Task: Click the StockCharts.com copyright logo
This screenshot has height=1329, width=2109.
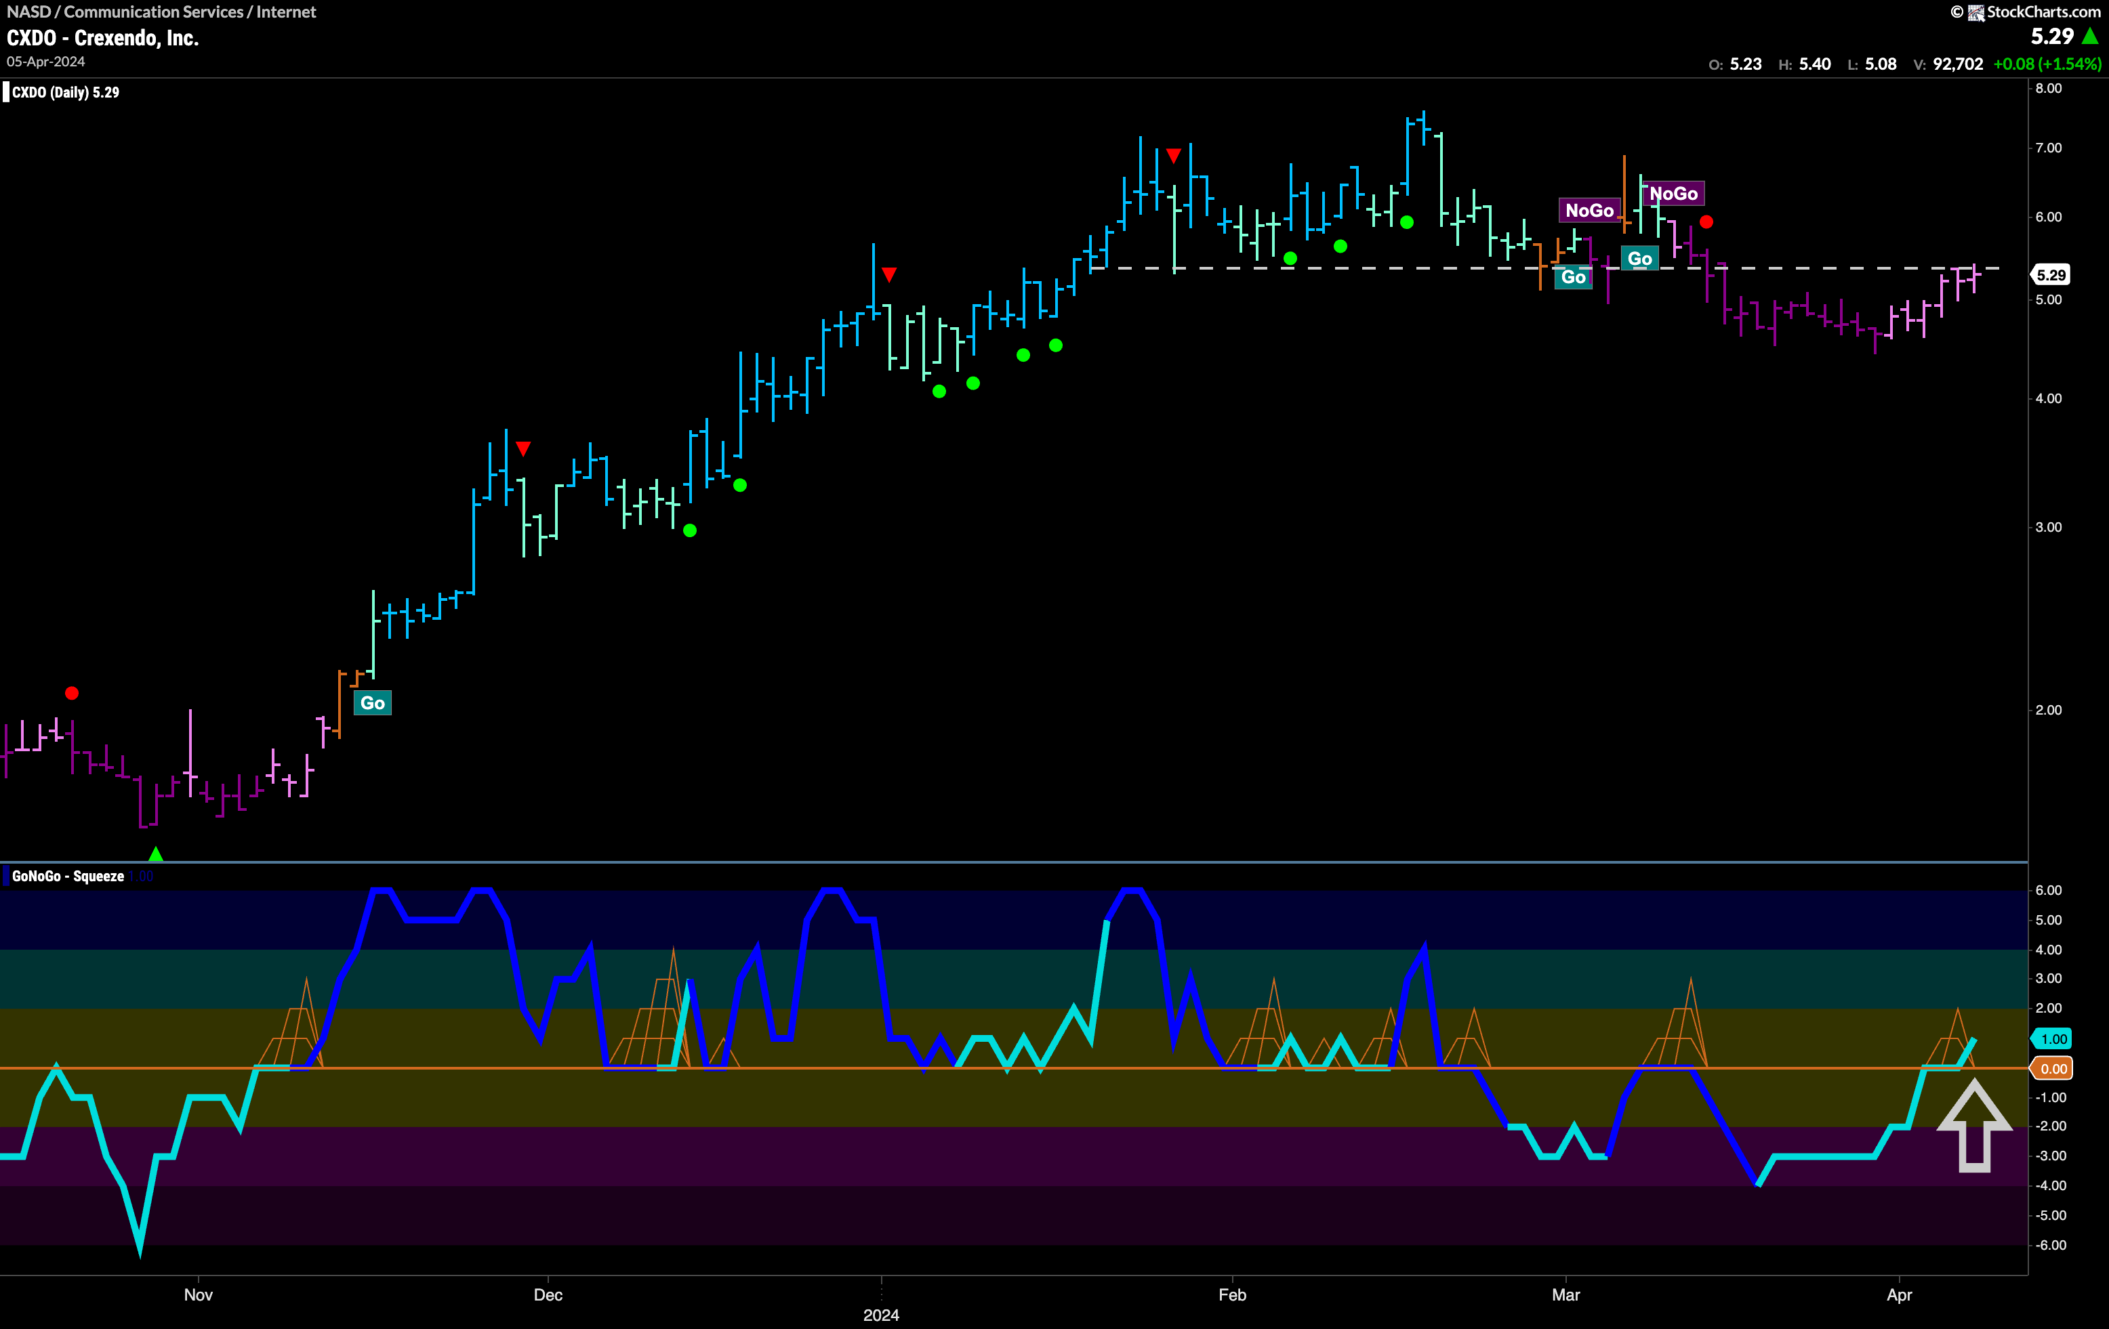Action: click(2026, 12)
